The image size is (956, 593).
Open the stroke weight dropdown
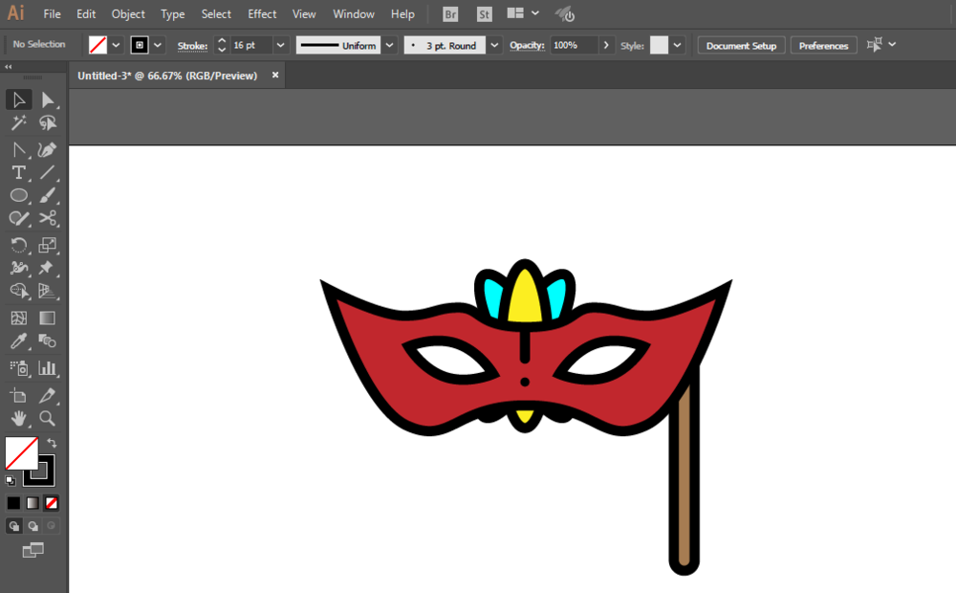click(x=280, y=45)
